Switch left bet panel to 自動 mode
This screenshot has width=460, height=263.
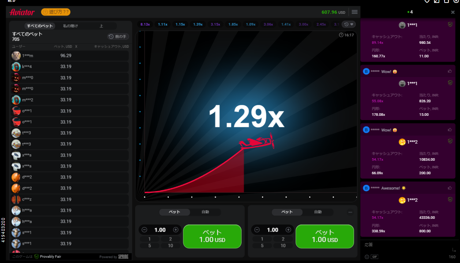tap(205, 212)
